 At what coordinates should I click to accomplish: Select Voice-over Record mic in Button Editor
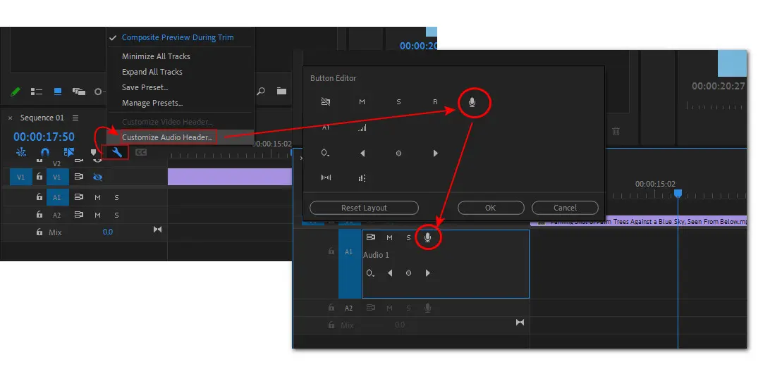472,103
